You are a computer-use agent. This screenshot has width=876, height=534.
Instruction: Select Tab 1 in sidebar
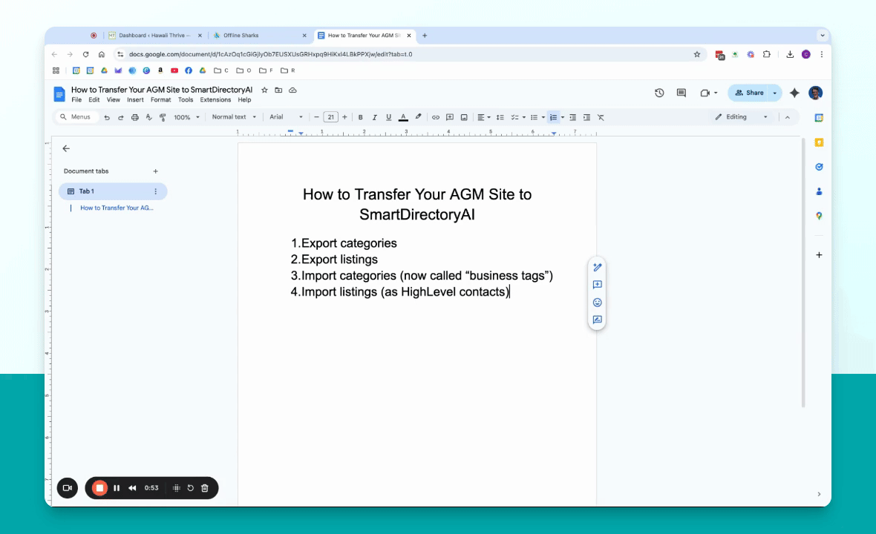point(113,191)
